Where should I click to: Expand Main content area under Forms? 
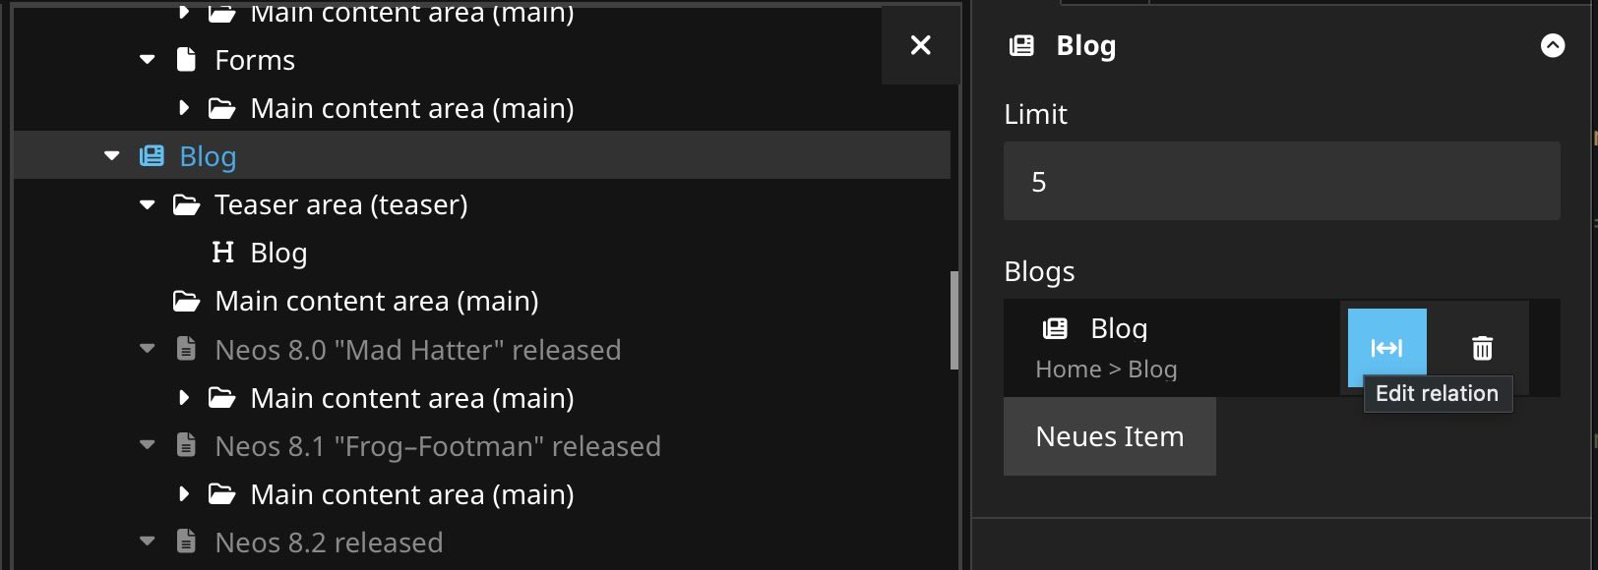[x=183, y=108]
